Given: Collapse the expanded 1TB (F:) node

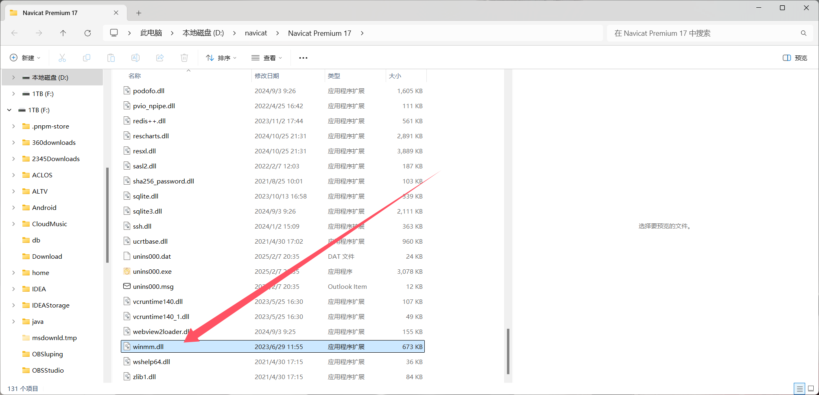Looking at the screenshot, I should 9,110.
